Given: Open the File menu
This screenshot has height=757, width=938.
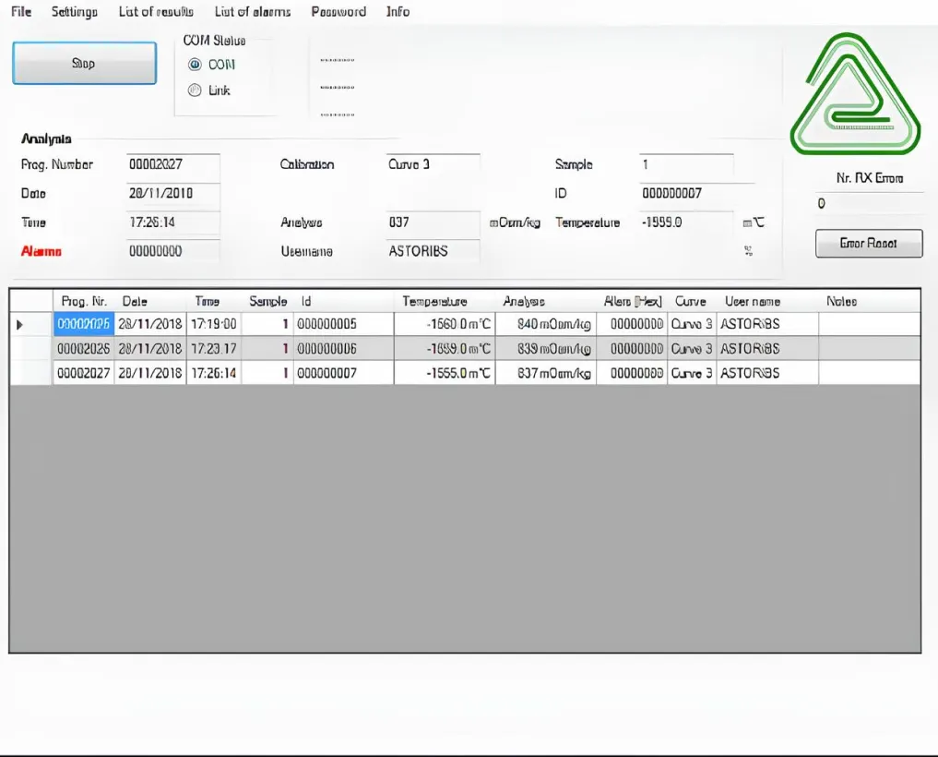Looking at the screenshot, I should [20, 12].
